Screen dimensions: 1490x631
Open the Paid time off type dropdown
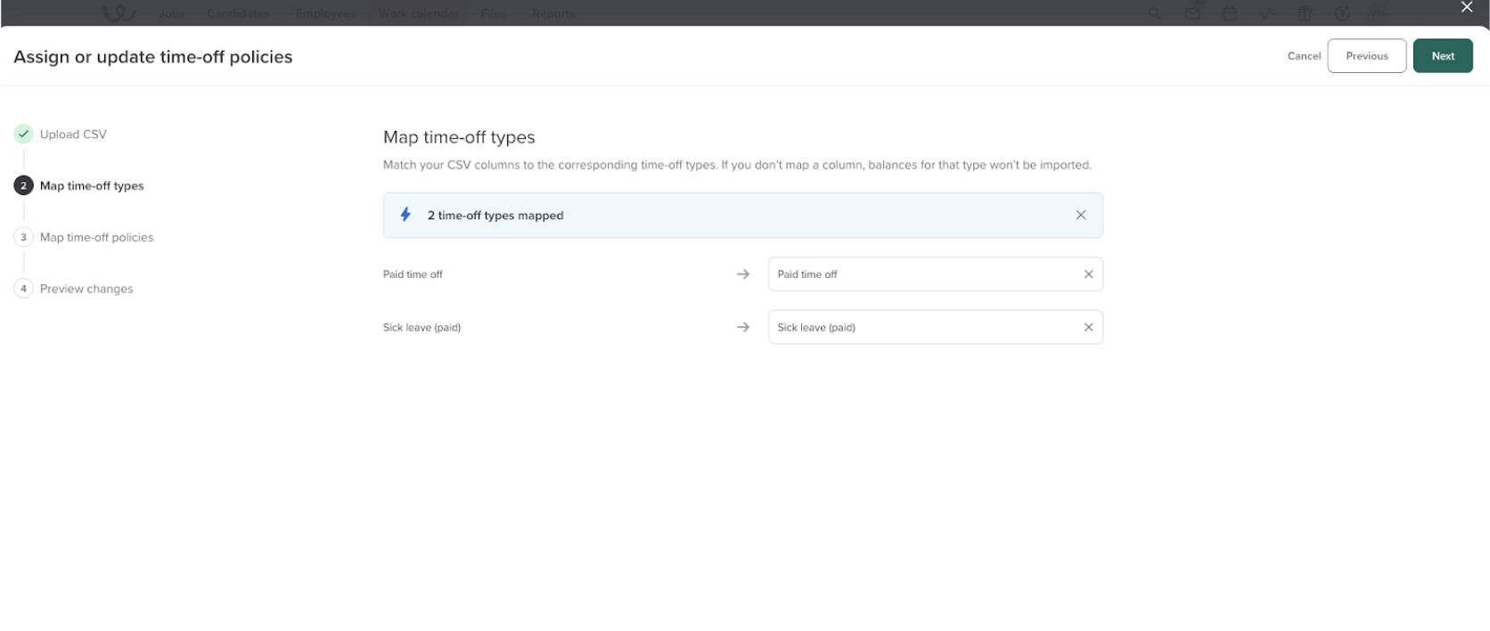922,275
